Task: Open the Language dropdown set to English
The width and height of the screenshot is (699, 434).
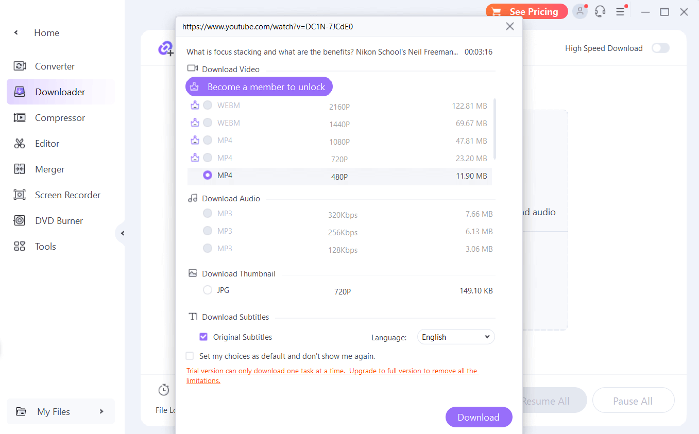Action: coord(456,337)
